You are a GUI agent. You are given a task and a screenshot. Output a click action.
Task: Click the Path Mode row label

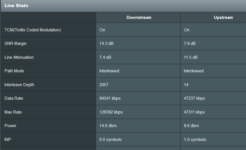[x=14, y=71]
